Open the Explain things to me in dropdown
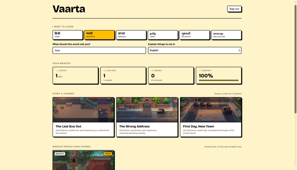This screenshot has width=297, height=170. [195, 50]
